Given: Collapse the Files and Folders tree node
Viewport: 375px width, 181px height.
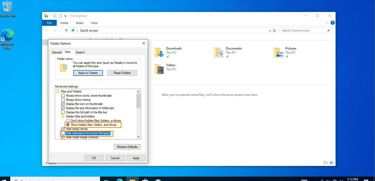Looking at the screenshot, I should point(58,91).
